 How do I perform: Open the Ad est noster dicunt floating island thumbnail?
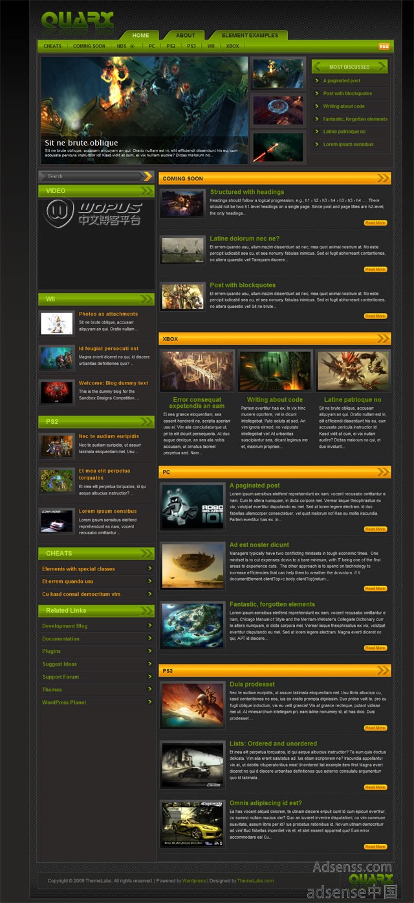[x=193, y=565]
